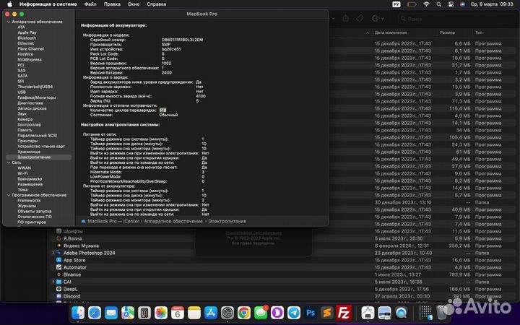Open Photos app in the Dock
The height and width of the screenshot is (325, 520).
coord(161,313)
